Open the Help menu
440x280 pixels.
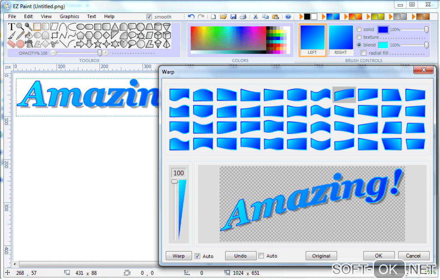[109, 16]
